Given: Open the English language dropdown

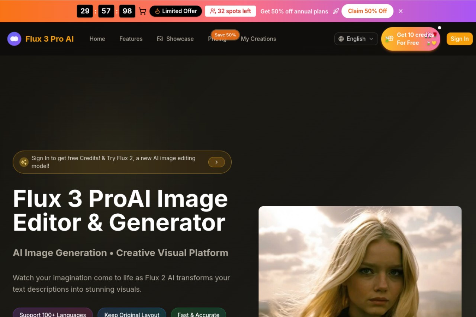Looking at the screenshot, I should [x=356, y=39].
